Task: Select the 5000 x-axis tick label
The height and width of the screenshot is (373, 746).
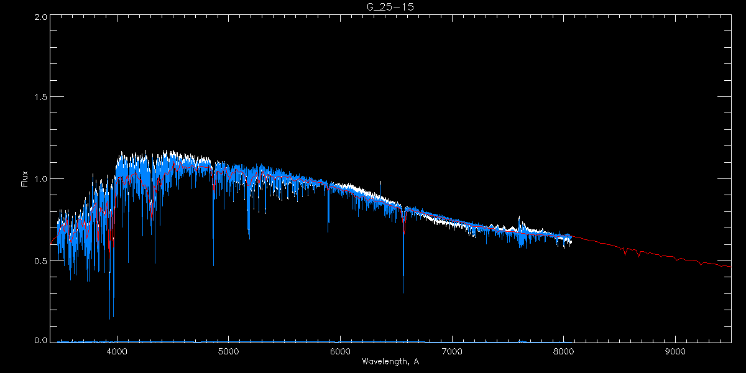Action: (x=228, y=351)
